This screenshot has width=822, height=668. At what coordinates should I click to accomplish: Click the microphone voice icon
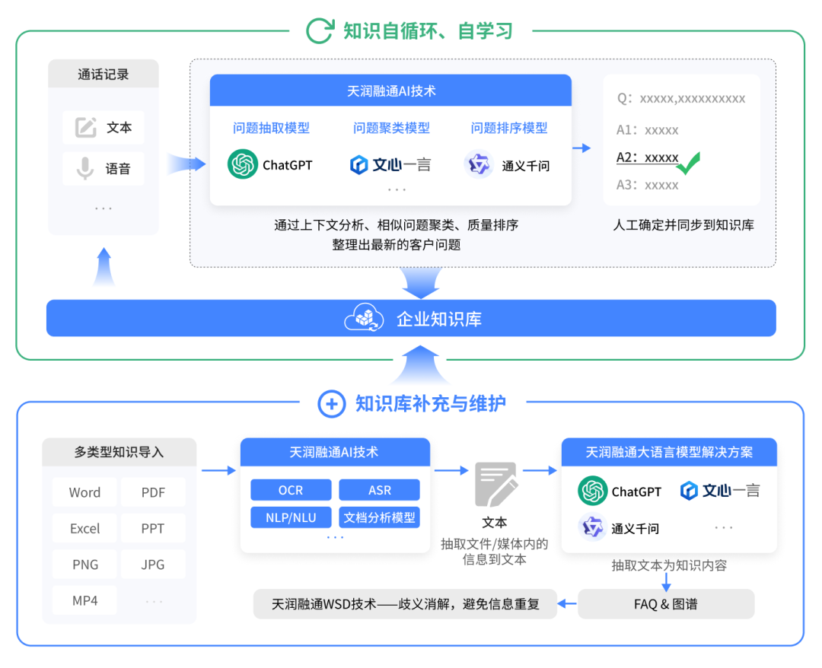tap(85, 168)
